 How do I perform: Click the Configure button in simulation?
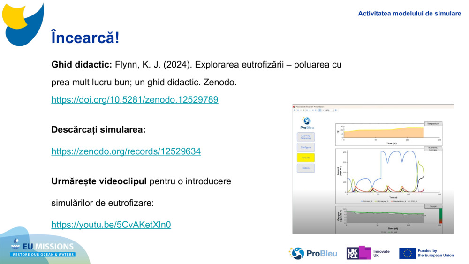click(x=306, y=147)
